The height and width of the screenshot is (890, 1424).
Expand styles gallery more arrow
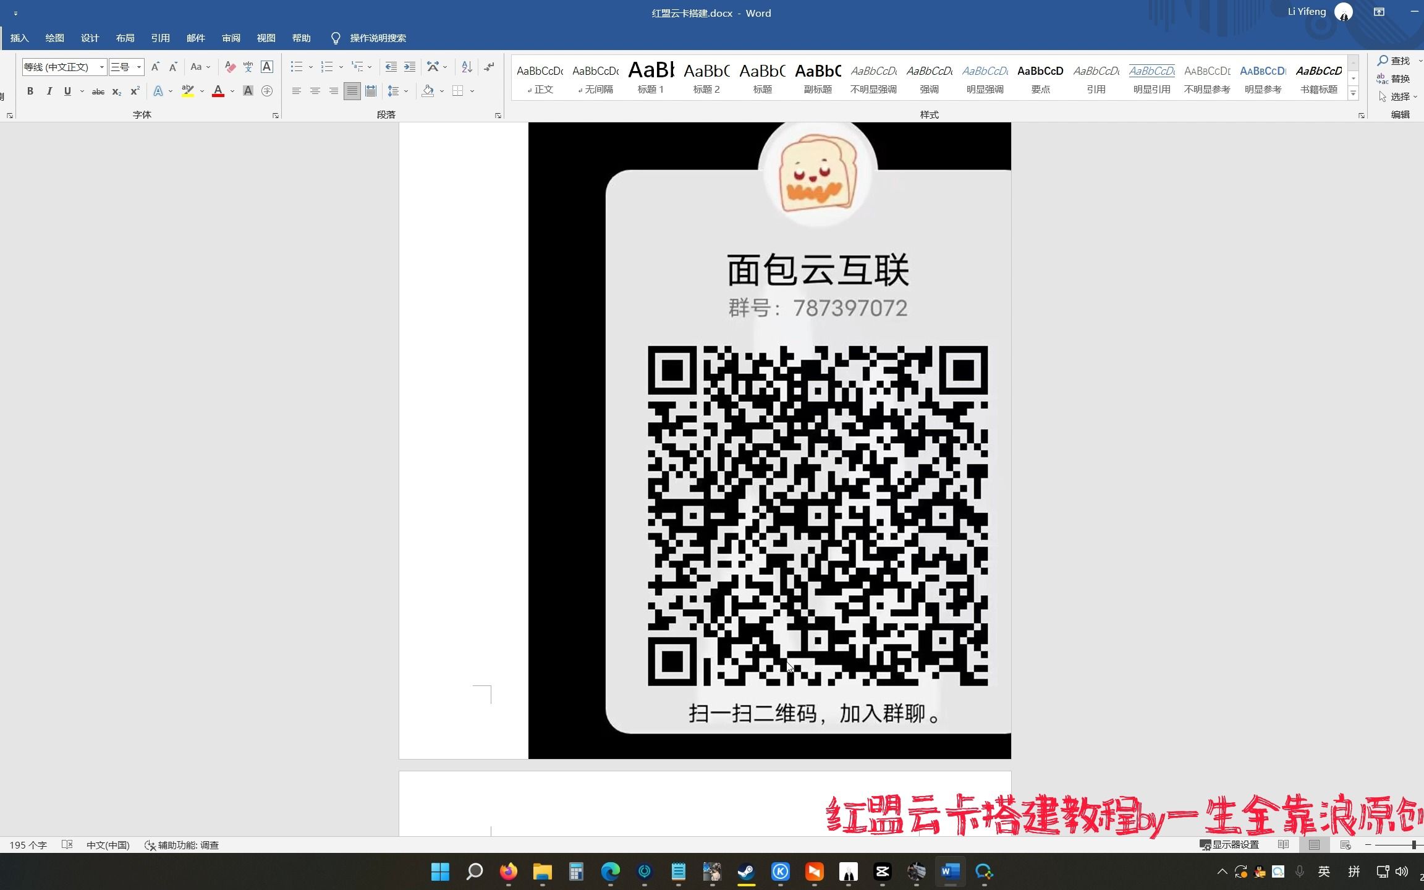pos(1354,94)
